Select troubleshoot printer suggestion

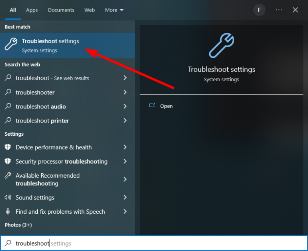pyautogui.click(x=67, y=120)
